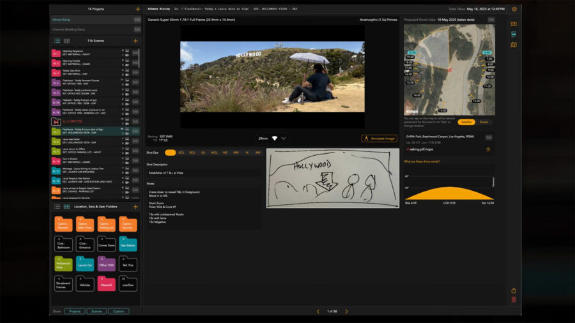This screenshot has height=323, width=575.
Task: Edit the Chemical Wedding Demo project
Action: click(x=137, y=29)
